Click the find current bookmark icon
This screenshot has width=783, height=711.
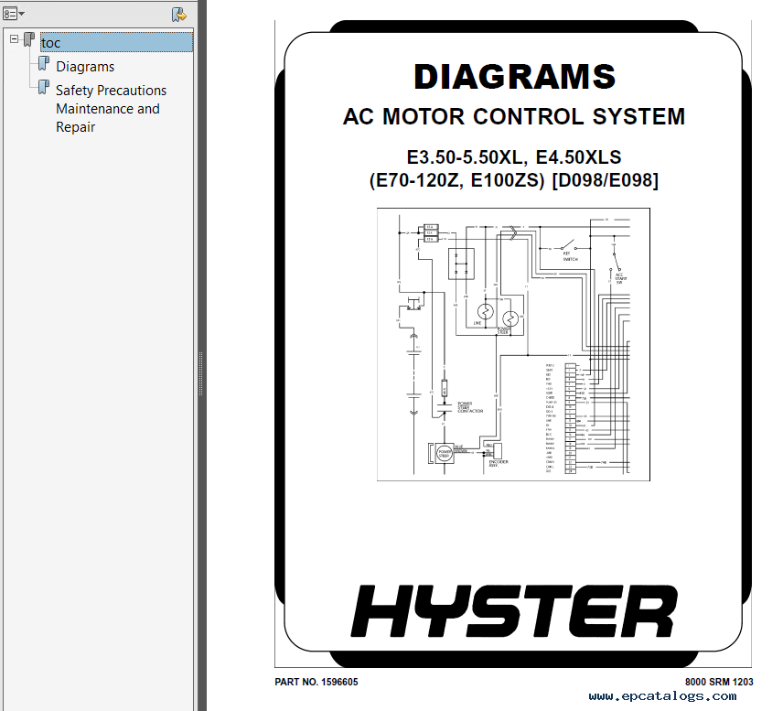[178, 15]
